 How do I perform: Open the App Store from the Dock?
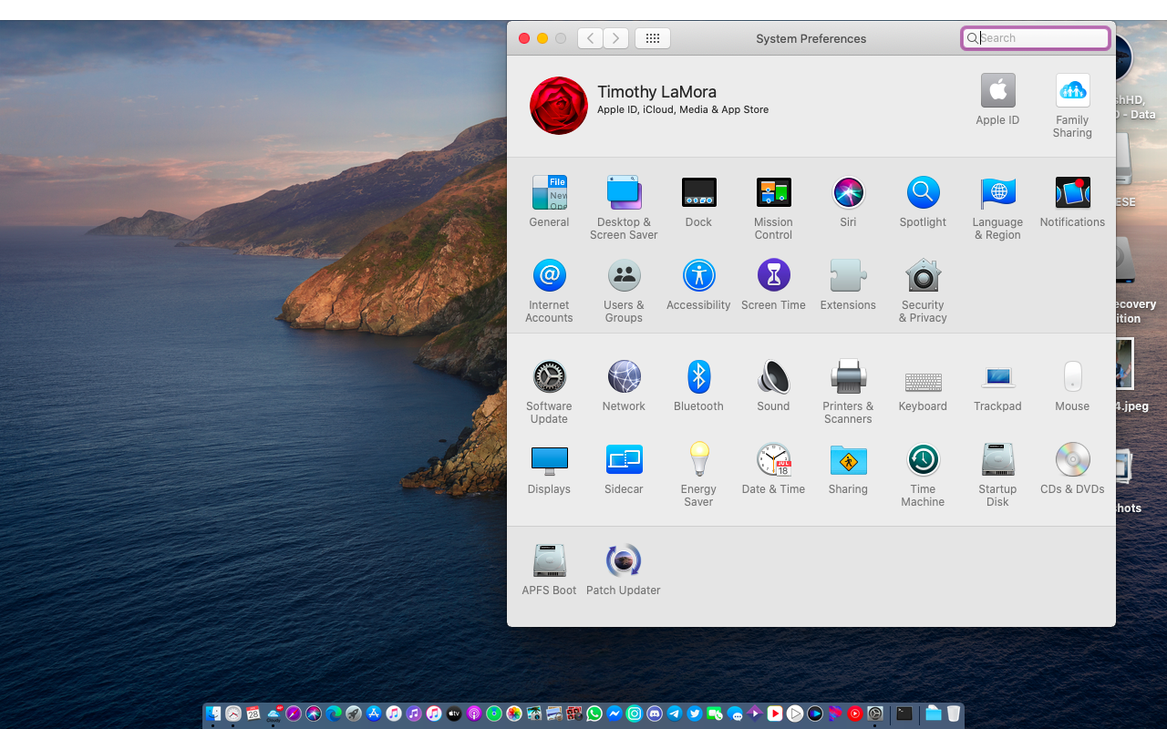coord(374,714)
